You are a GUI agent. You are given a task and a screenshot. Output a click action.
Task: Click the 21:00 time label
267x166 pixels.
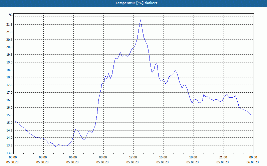tap(223, 157)
